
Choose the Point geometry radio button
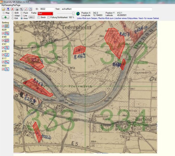click(x=22, y=13)
